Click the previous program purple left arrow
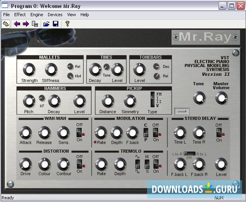 tap(17, 24)
